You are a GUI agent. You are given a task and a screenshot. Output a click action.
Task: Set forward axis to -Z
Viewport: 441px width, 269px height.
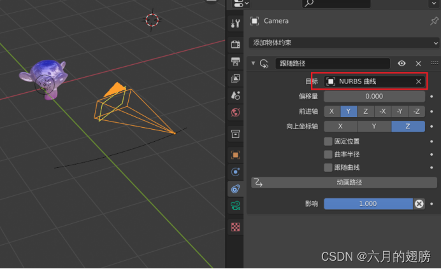click(417, 111)
